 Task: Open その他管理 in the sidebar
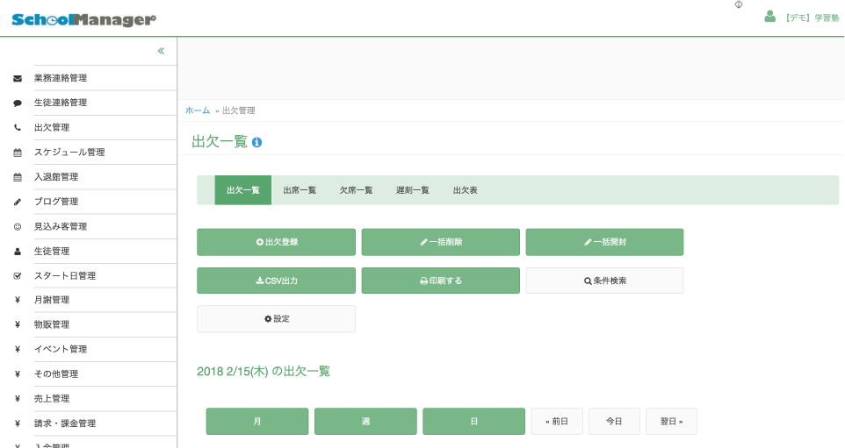tap(56, 374)
